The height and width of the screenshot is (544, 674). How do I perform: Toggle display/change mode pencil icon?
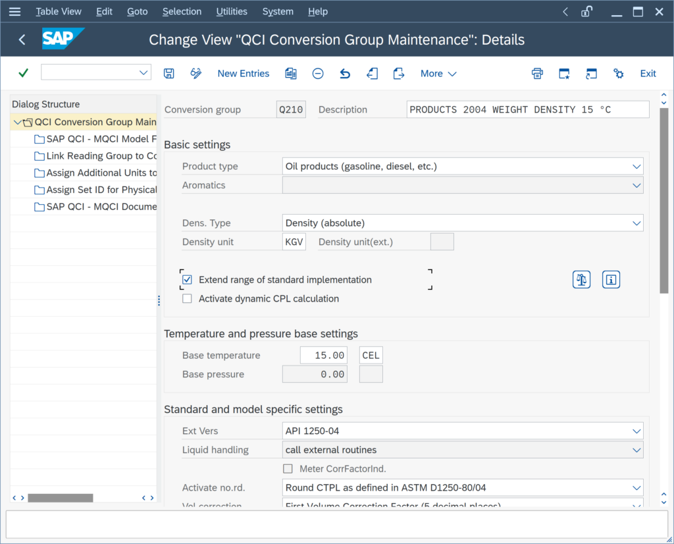(x=196, y=74)
